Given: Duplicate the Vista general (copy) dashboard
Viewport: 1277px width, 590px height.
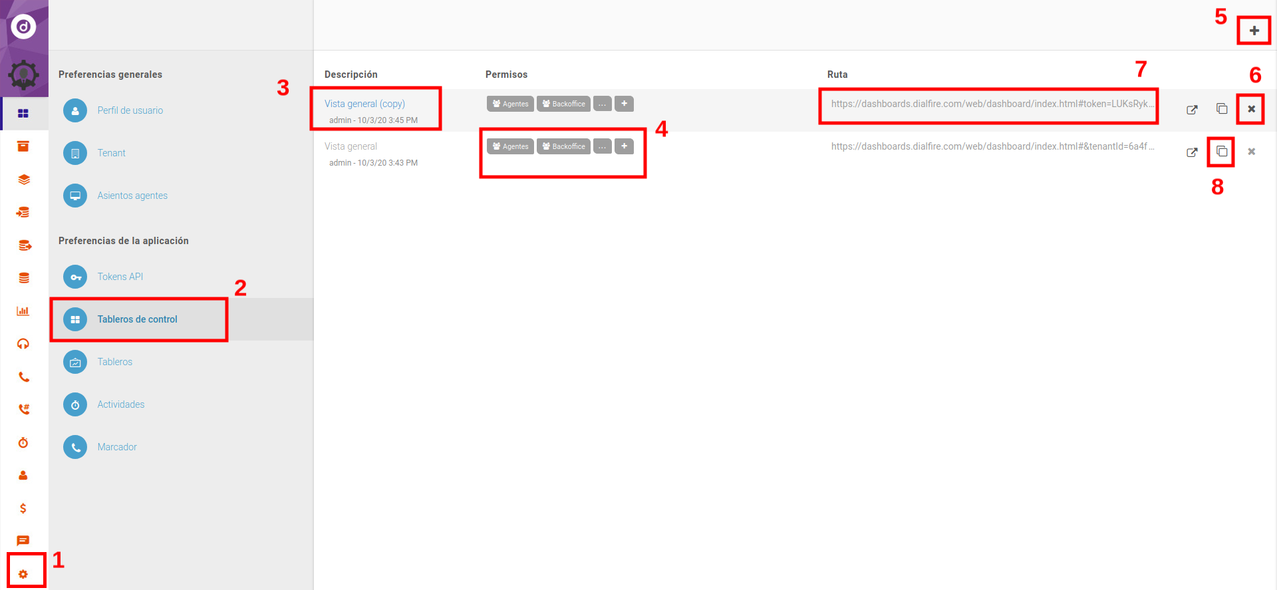Looking at the screenshot, I should pyautogui.click(x=1222, y=108).
